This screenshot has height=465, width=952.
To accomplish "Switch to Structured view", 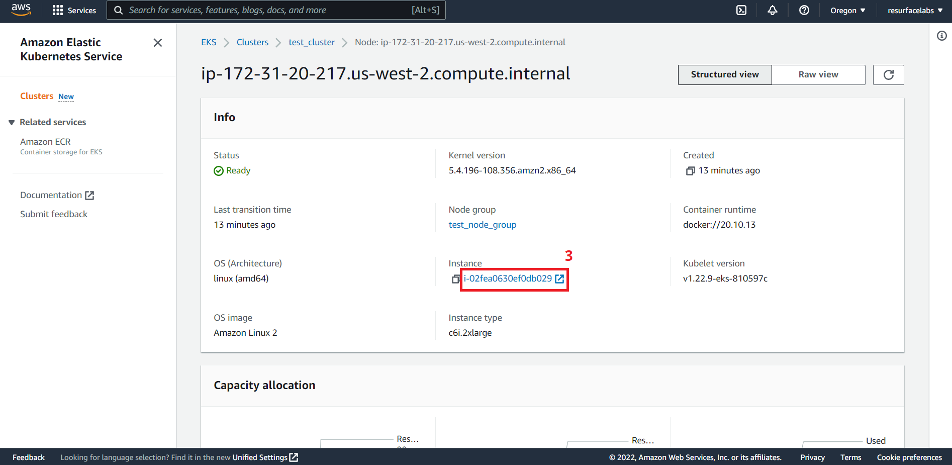I will pyautogui.click(x=725, y=75).
